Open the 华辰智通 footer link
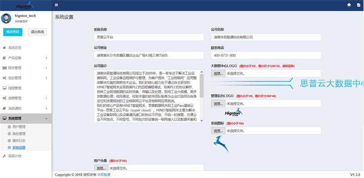The width and height of the screenshot is (364, 178). (104, 175)
